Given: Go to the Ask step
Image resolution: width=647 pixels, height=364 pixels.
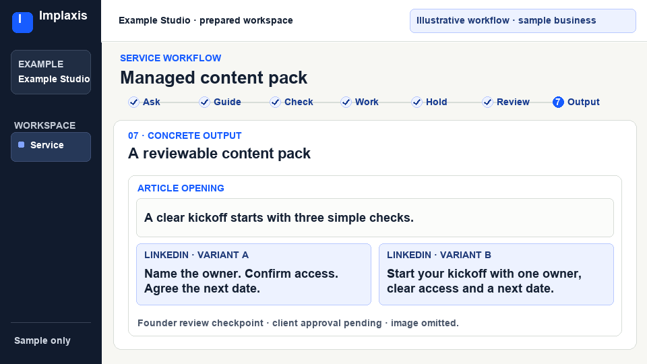Looking at the screenshot, I should point(152,102).
